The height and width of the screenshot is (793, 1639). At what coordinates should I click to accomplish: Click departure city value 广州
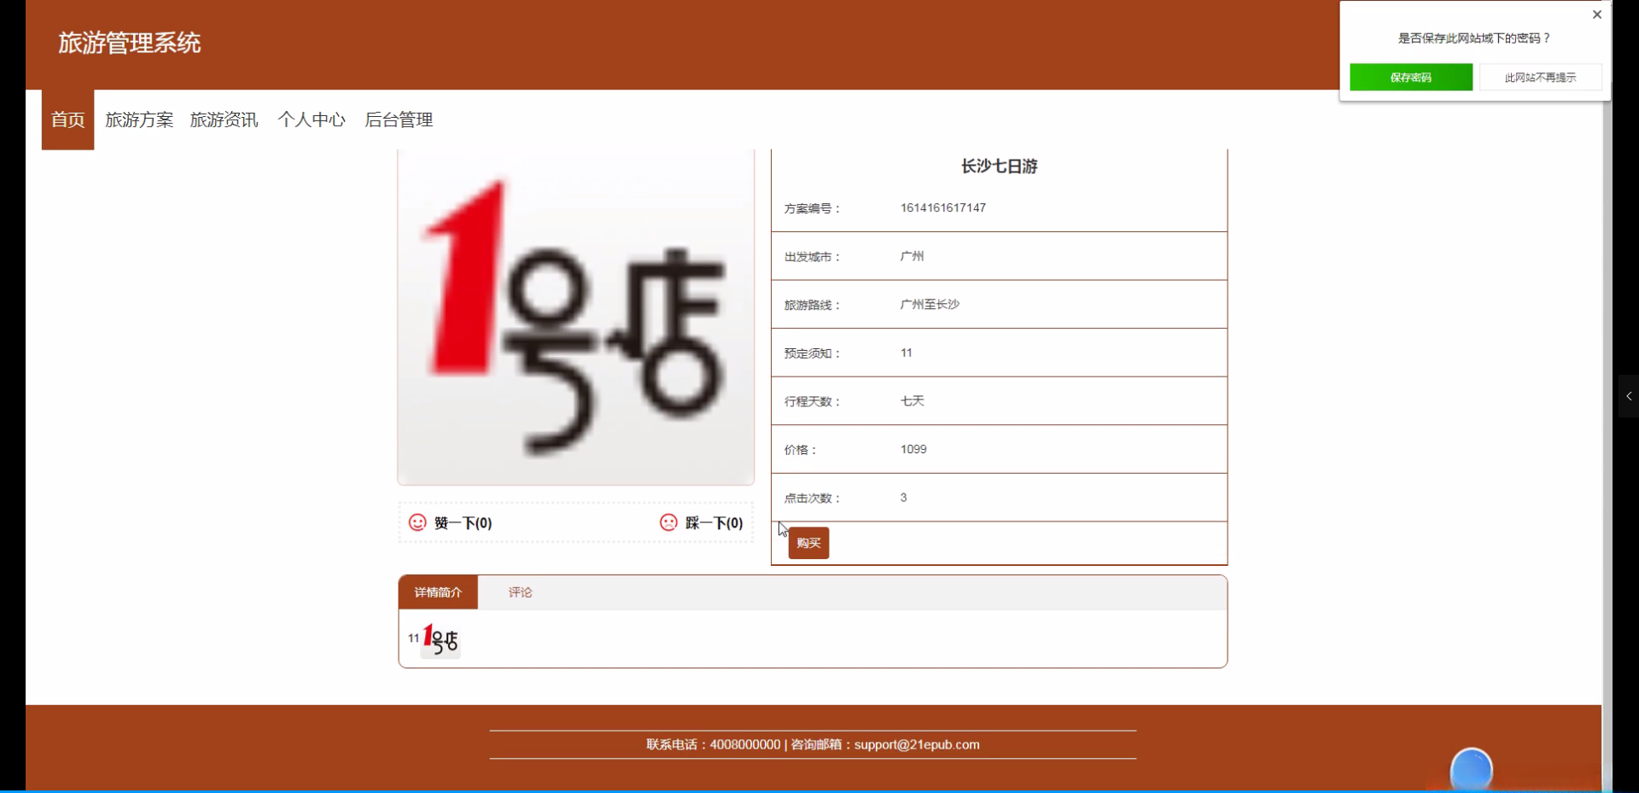tap(912, 256)
